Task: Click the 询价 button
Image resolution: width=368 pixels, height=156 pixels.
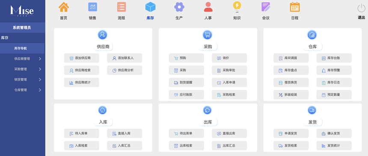Action: (x=229, y=58)
